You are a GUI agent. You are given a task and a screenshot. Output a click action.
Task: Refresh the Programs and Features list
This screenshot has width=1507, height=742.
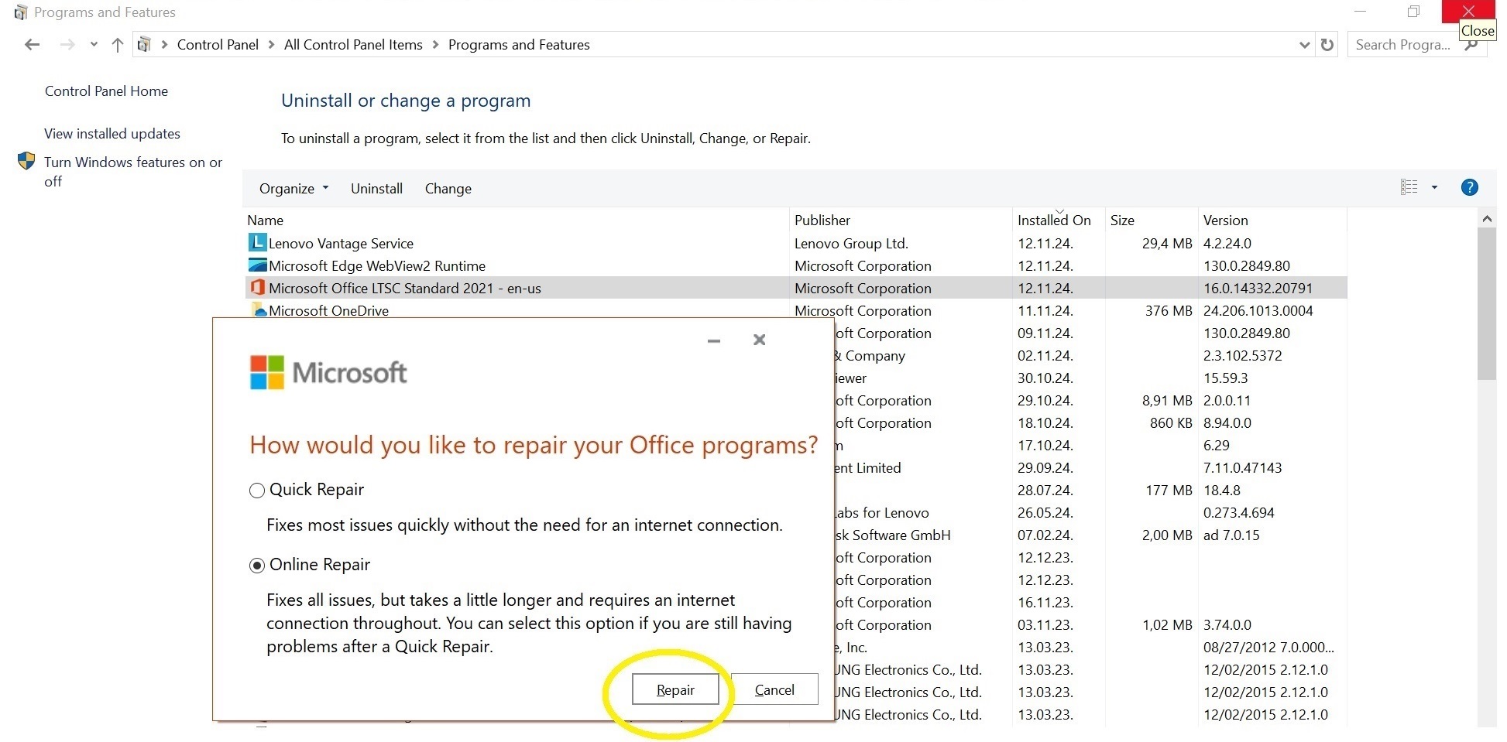[x=1327, y=45]
